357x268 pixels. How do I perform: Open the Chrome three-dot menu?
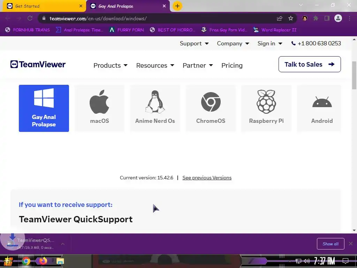349,18
